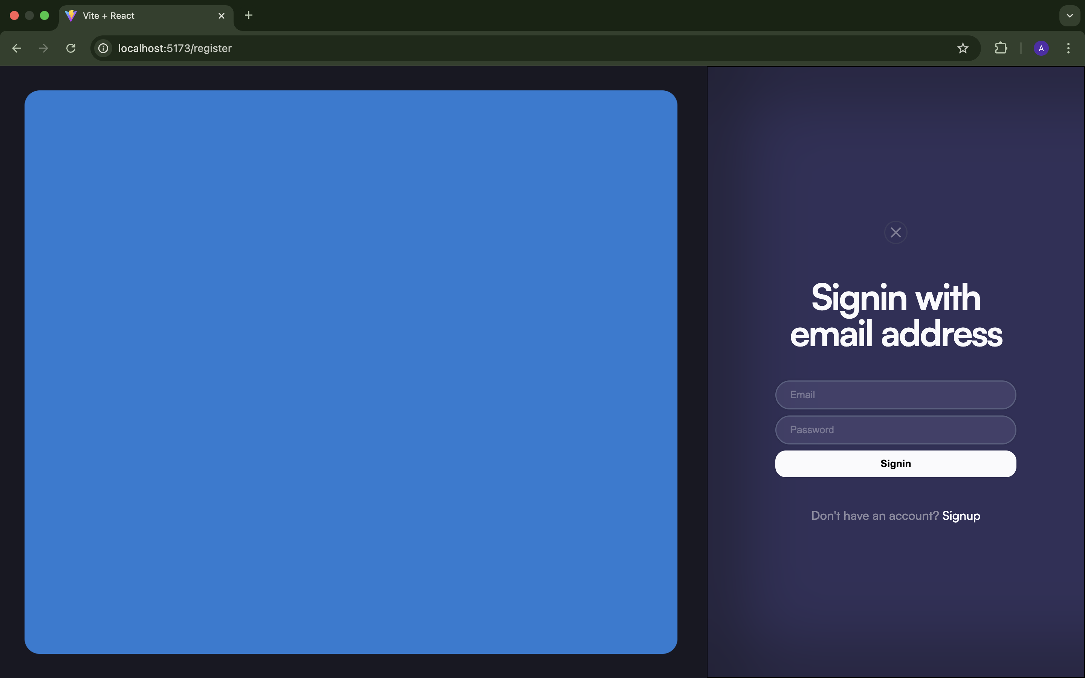This screenshot has width=1085, height=678.
Task: Open the extensions puzzle icon
Action: coord(1001,49)
